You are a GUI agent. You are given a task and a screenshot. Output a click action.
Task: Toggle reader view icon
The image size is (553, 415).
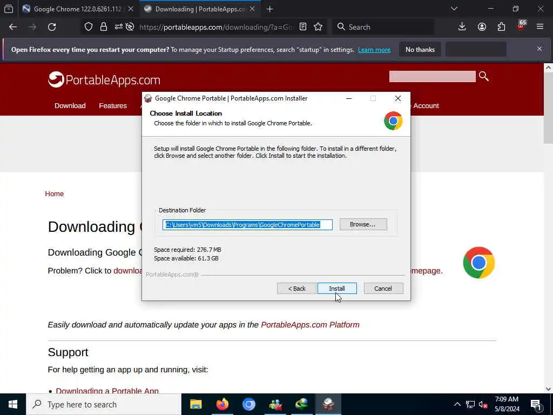click(302, 27)
